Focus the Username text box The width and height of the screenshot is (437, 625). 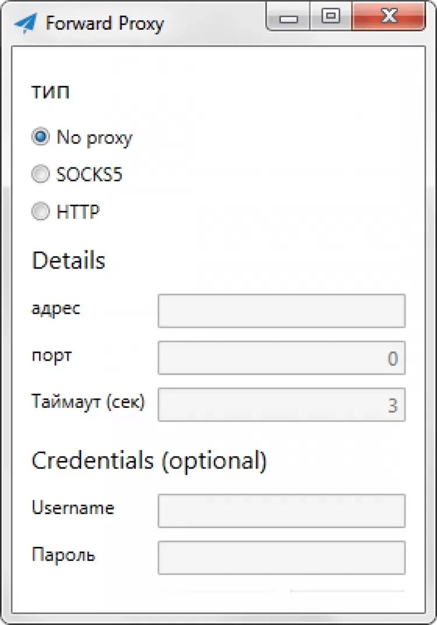281,511
